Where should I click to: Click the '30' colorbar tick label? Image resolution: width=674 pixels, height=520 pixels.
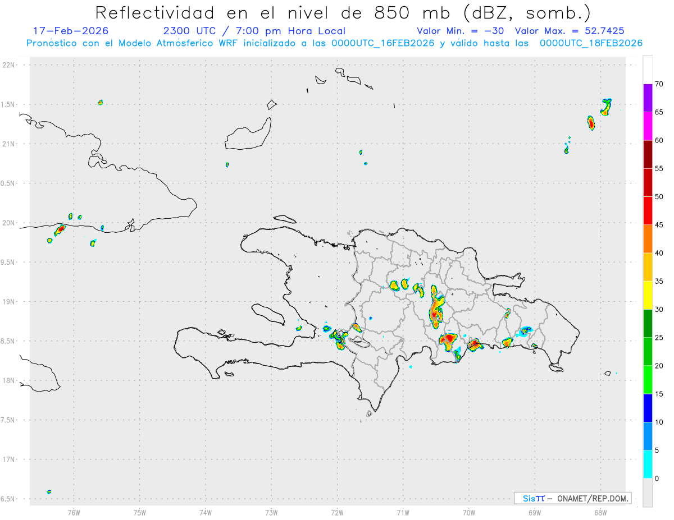point(659,310)
